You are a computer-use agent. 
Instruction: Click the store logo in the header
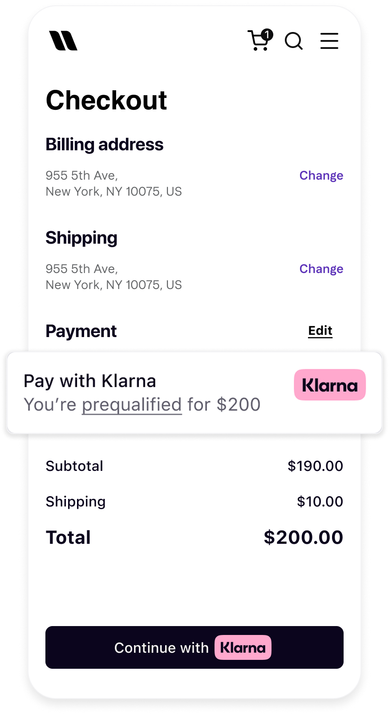pos(63,41)
